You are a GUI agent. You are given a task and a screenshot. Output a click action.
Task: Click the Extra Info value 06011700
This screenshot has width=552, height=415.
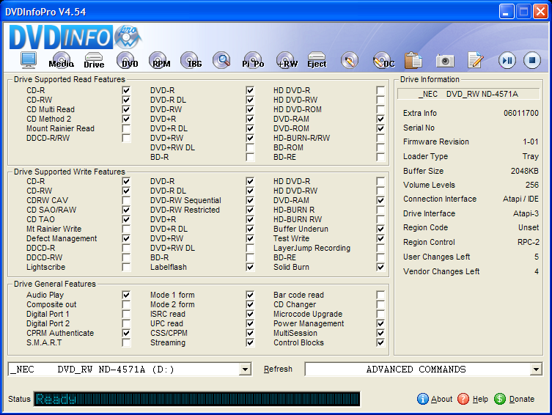[521, 113]
